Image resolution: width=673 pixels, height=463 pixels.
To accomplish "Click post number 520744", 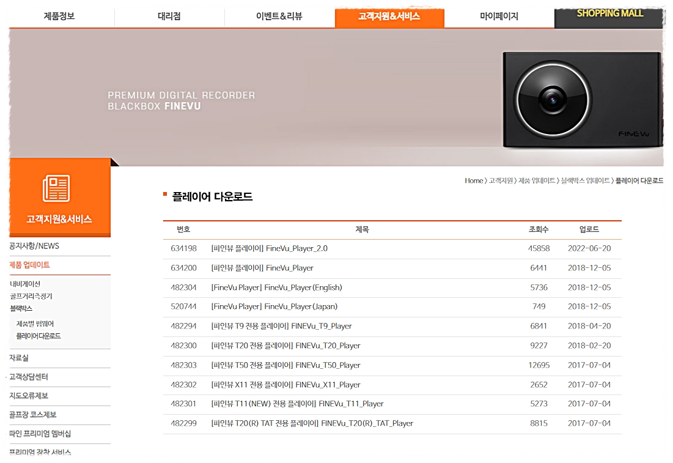I will [183, 306].
